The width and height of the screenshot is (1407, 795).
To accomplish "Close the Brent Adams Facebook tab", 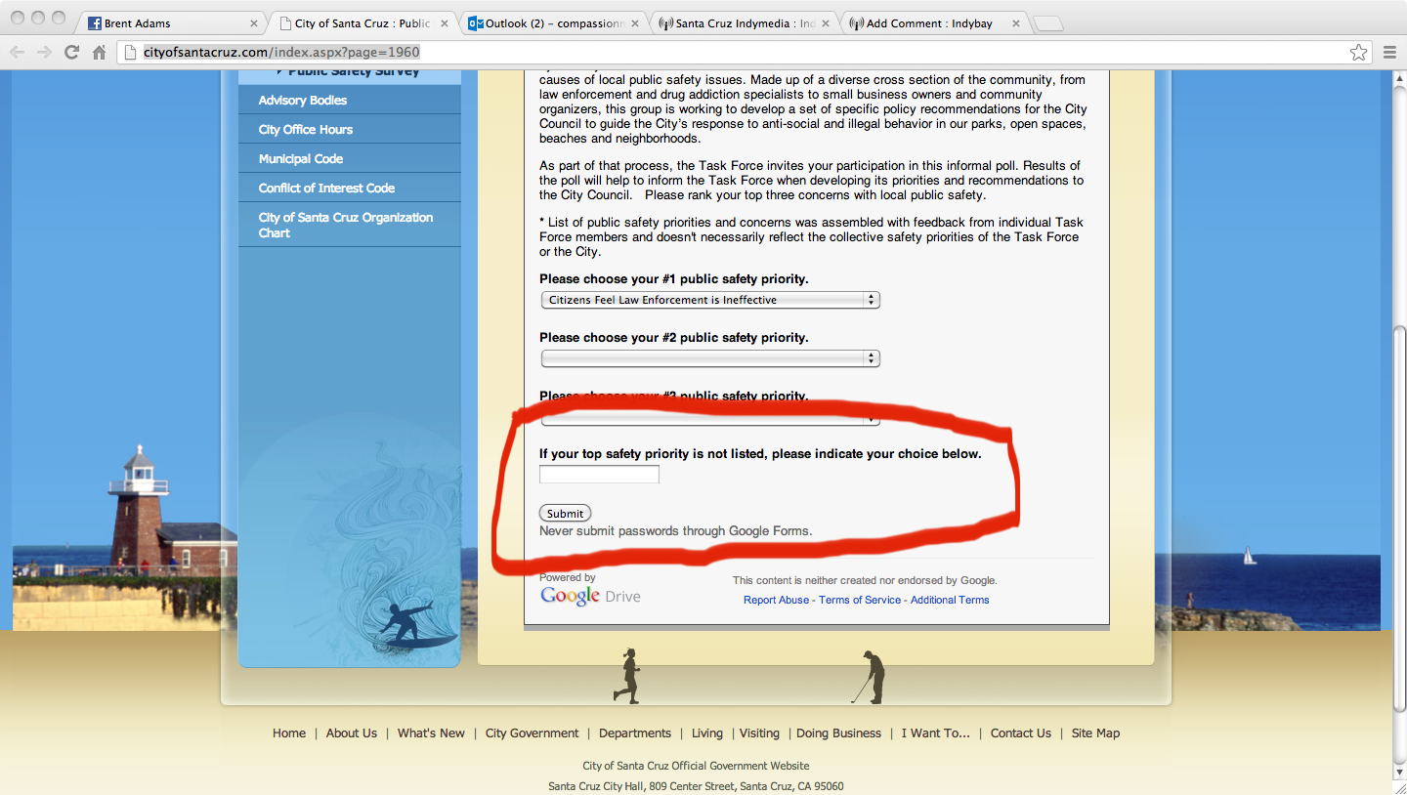I will pyautogui.click(x=254, y=23).
